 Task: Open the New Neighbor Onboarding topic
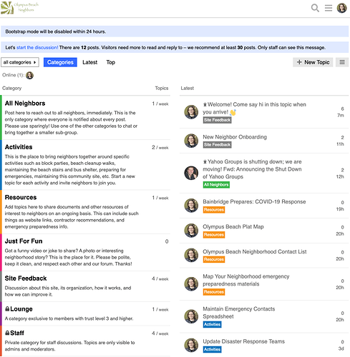click(x=235, y=137)
